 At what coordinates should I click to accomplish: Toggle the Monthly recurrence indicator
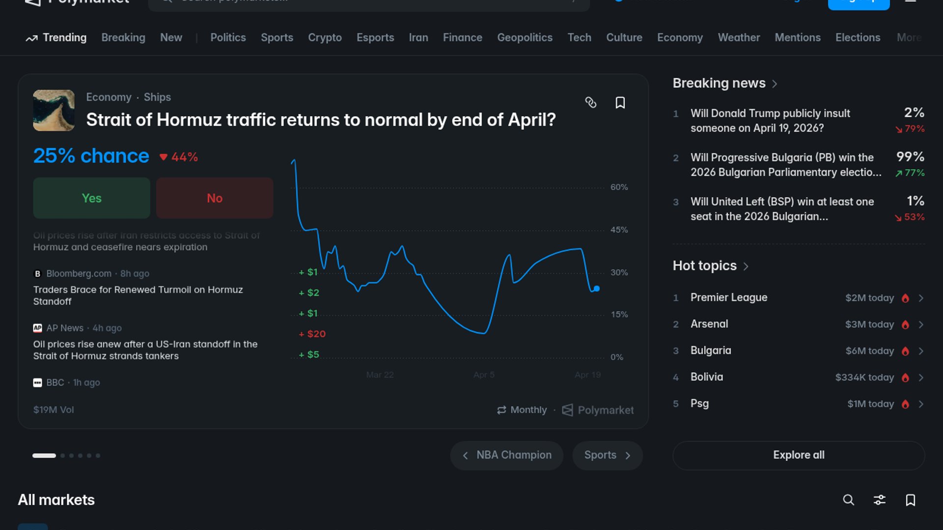pyautogui.click(x=522, y=410)
